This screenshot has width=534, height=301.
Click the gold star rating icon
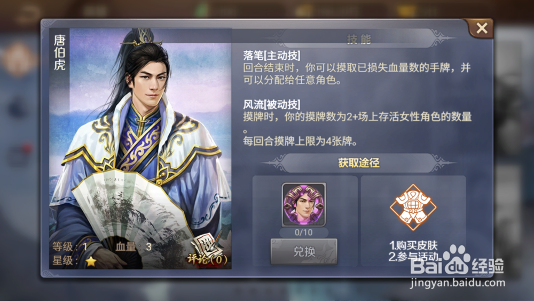pyautogui.click(x=91, y=261)
